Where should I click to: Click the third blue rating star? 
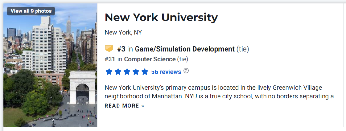[x=127, y=72]
